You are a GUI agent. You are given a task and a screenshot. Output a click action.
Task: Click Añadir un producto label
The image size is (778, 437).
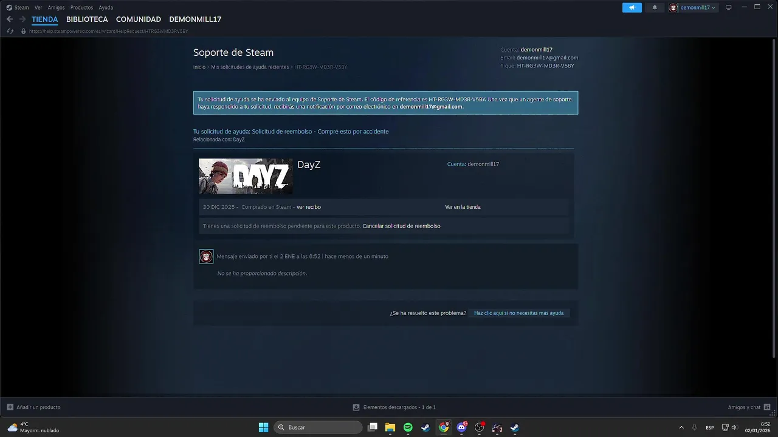point(38,407)
